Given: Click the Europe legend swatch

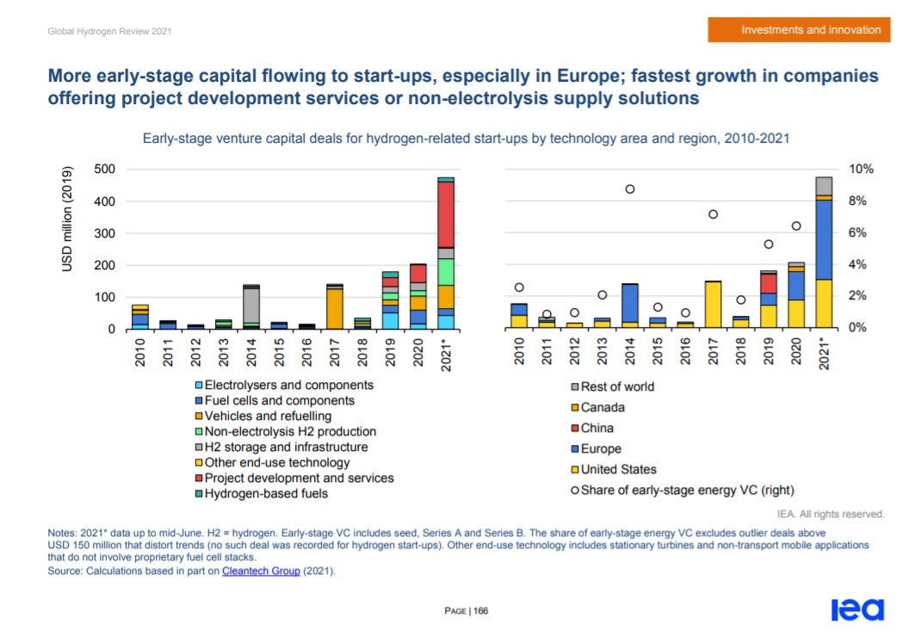Looking at the screenshot, I should click(x=574, y=449).
